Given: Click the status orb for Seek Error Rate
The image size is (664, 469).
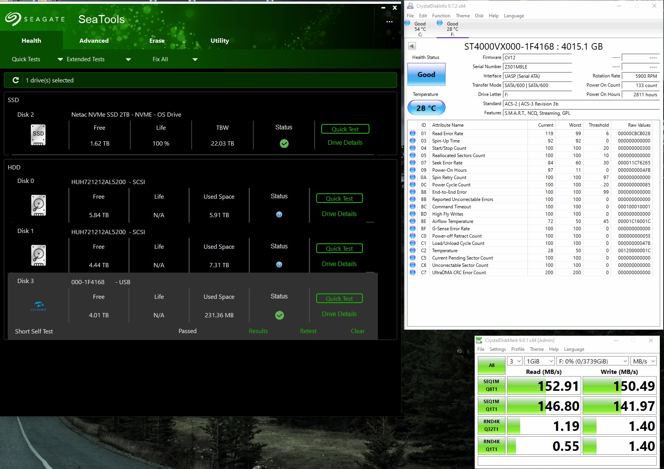Looking at the screenshot, I should (x=413, y=162).
